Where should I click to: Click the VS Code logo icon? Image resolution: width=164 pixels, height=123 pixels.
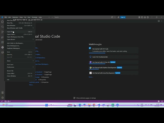pyautogui.click(x=2, y=17)
